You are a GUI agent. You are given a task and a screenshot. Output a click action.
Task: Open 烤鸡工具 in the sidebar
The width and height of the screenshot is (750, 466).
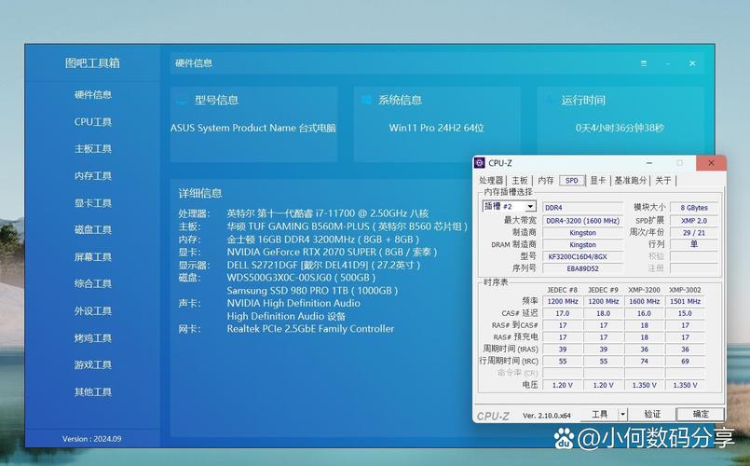coord(93,338)
